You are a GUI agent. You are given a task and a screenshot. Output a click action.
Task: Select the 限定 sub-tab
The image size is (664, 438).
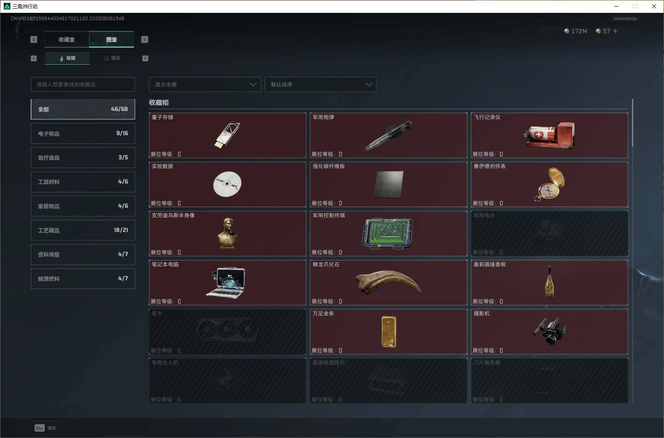[x=112, y=58]
